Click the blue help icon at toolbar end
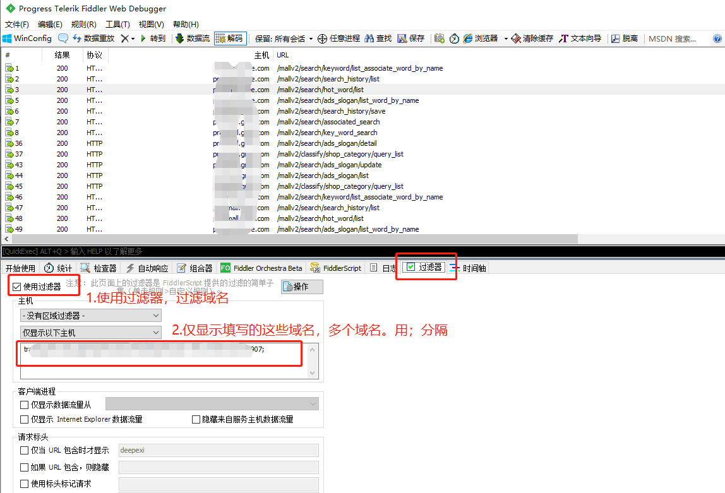Screen dimensions: 725x493 (x=717, y=39)
